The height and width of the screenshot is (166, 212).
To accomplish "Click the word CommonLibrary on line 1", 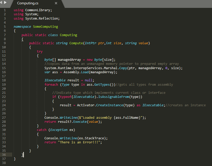I will click(x=38, y=10).
